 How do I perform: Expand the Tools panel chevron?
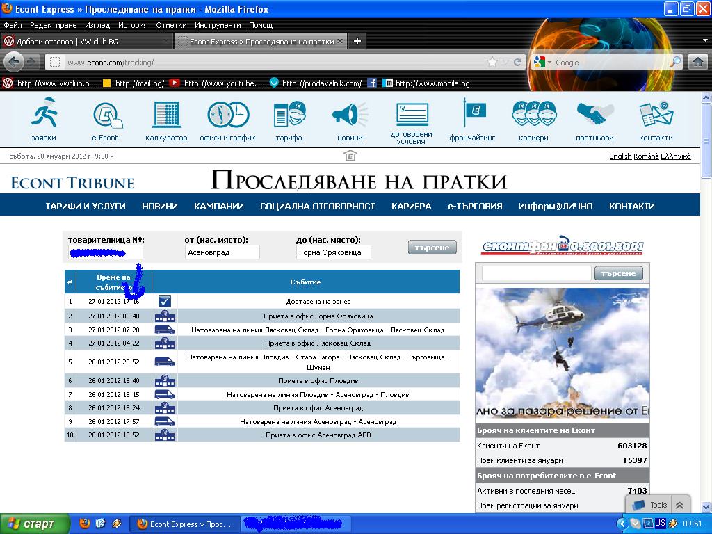coord(679,505)
